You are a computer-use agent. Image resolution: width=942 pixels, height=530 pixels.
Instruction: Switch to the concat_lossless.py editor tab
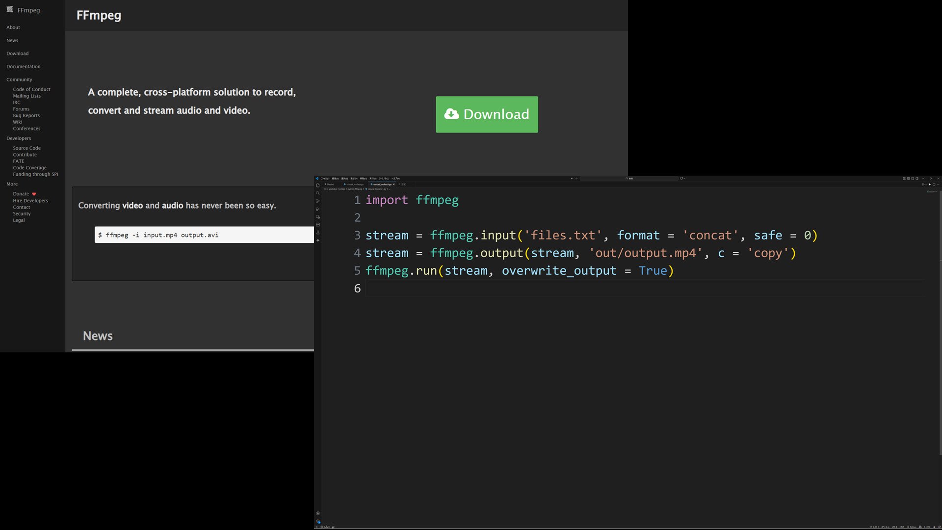pyautogui.click(x=354, y=185)
